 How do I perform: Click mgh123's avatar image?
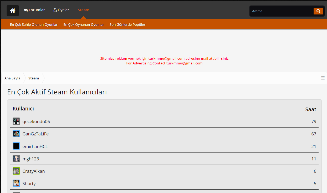click(x=16, y=159)
